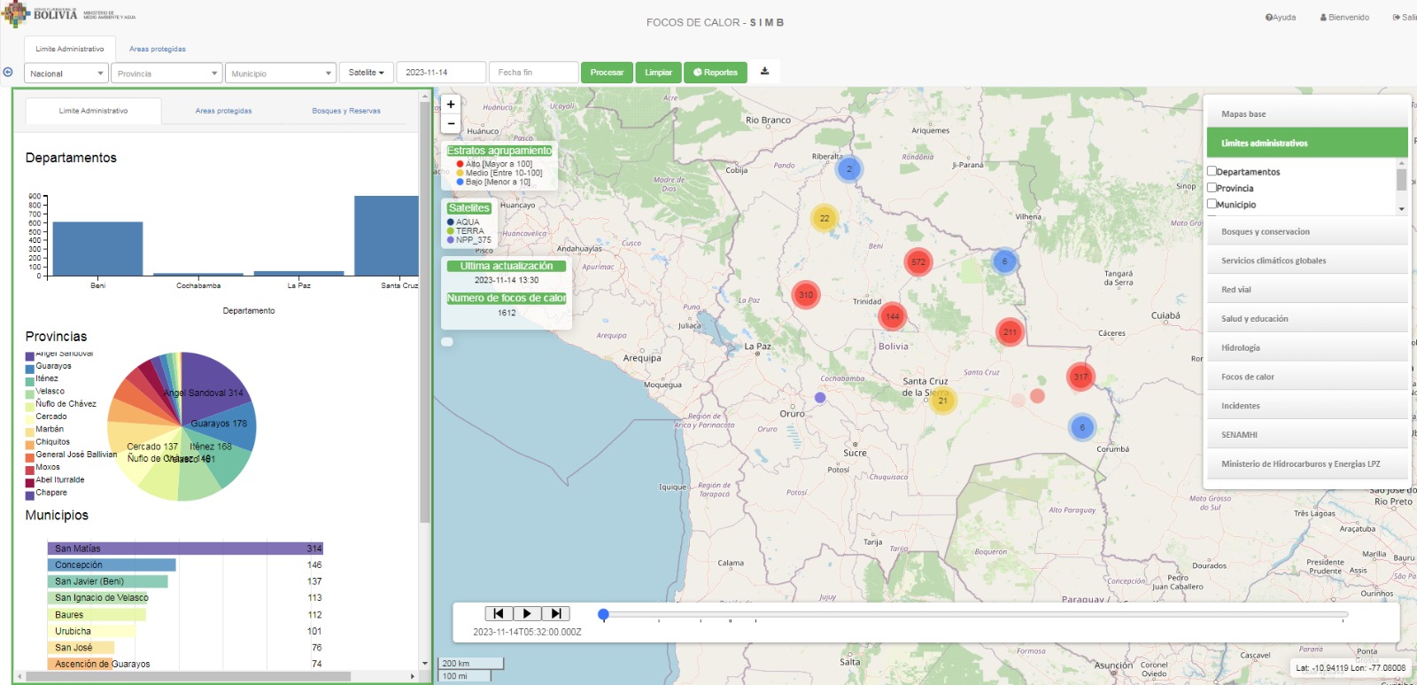Enable the Departamentos layer checkbox
Image resolution: width=1417 pixels, height=685 pixels.
tap(1212, 171)
